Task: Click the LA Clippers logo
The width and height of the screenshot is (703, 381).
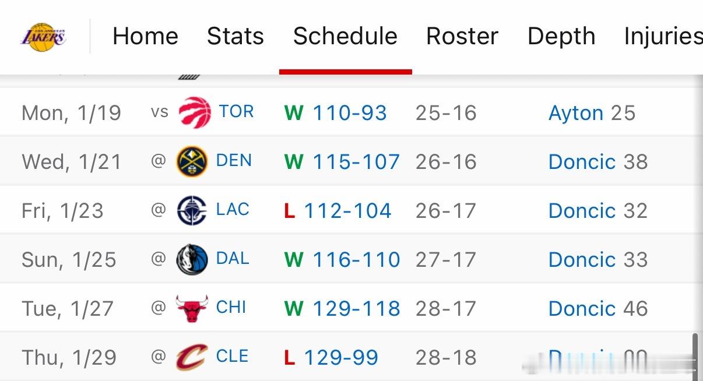Action: tap(192, 210)
